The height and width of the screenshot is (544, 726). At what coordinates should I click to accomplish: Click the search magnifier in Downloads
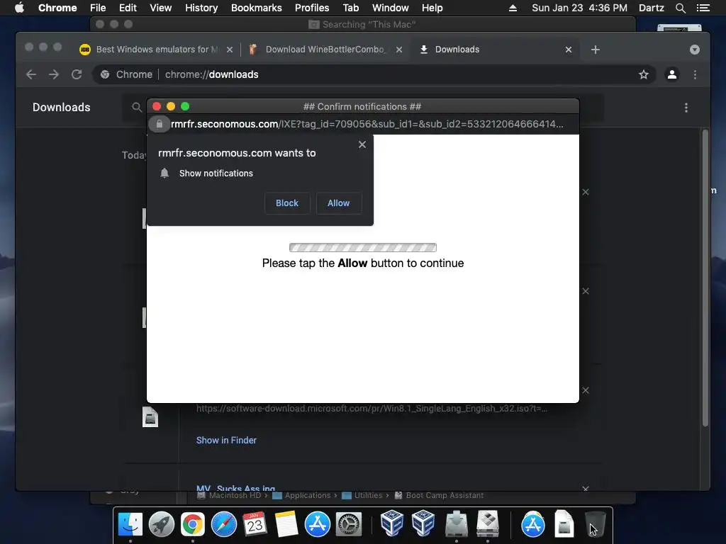(137, 108)
